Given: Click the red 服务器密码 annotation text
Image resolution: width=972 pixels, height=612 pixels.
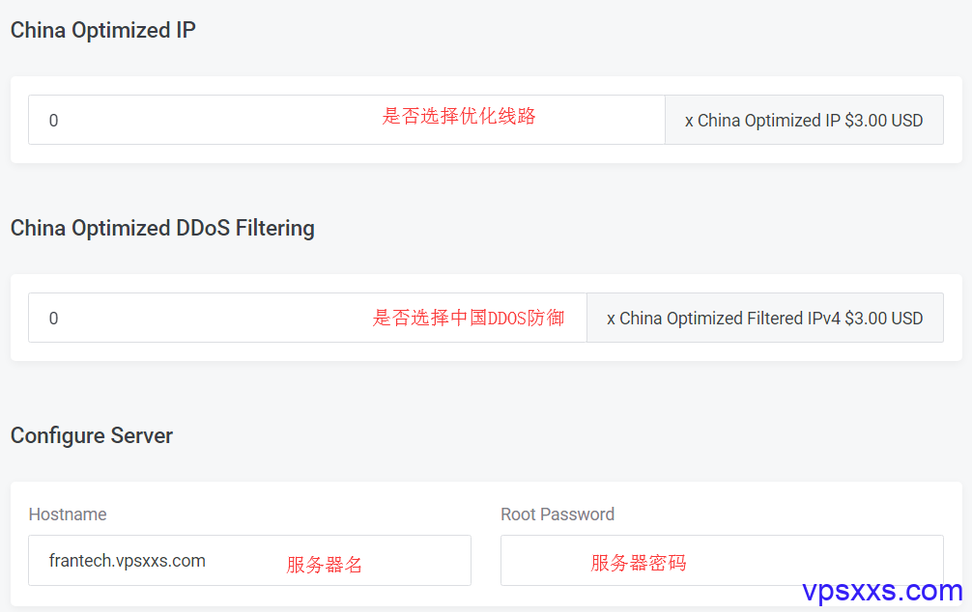Looking at the screenshot, I should (639, 563).
